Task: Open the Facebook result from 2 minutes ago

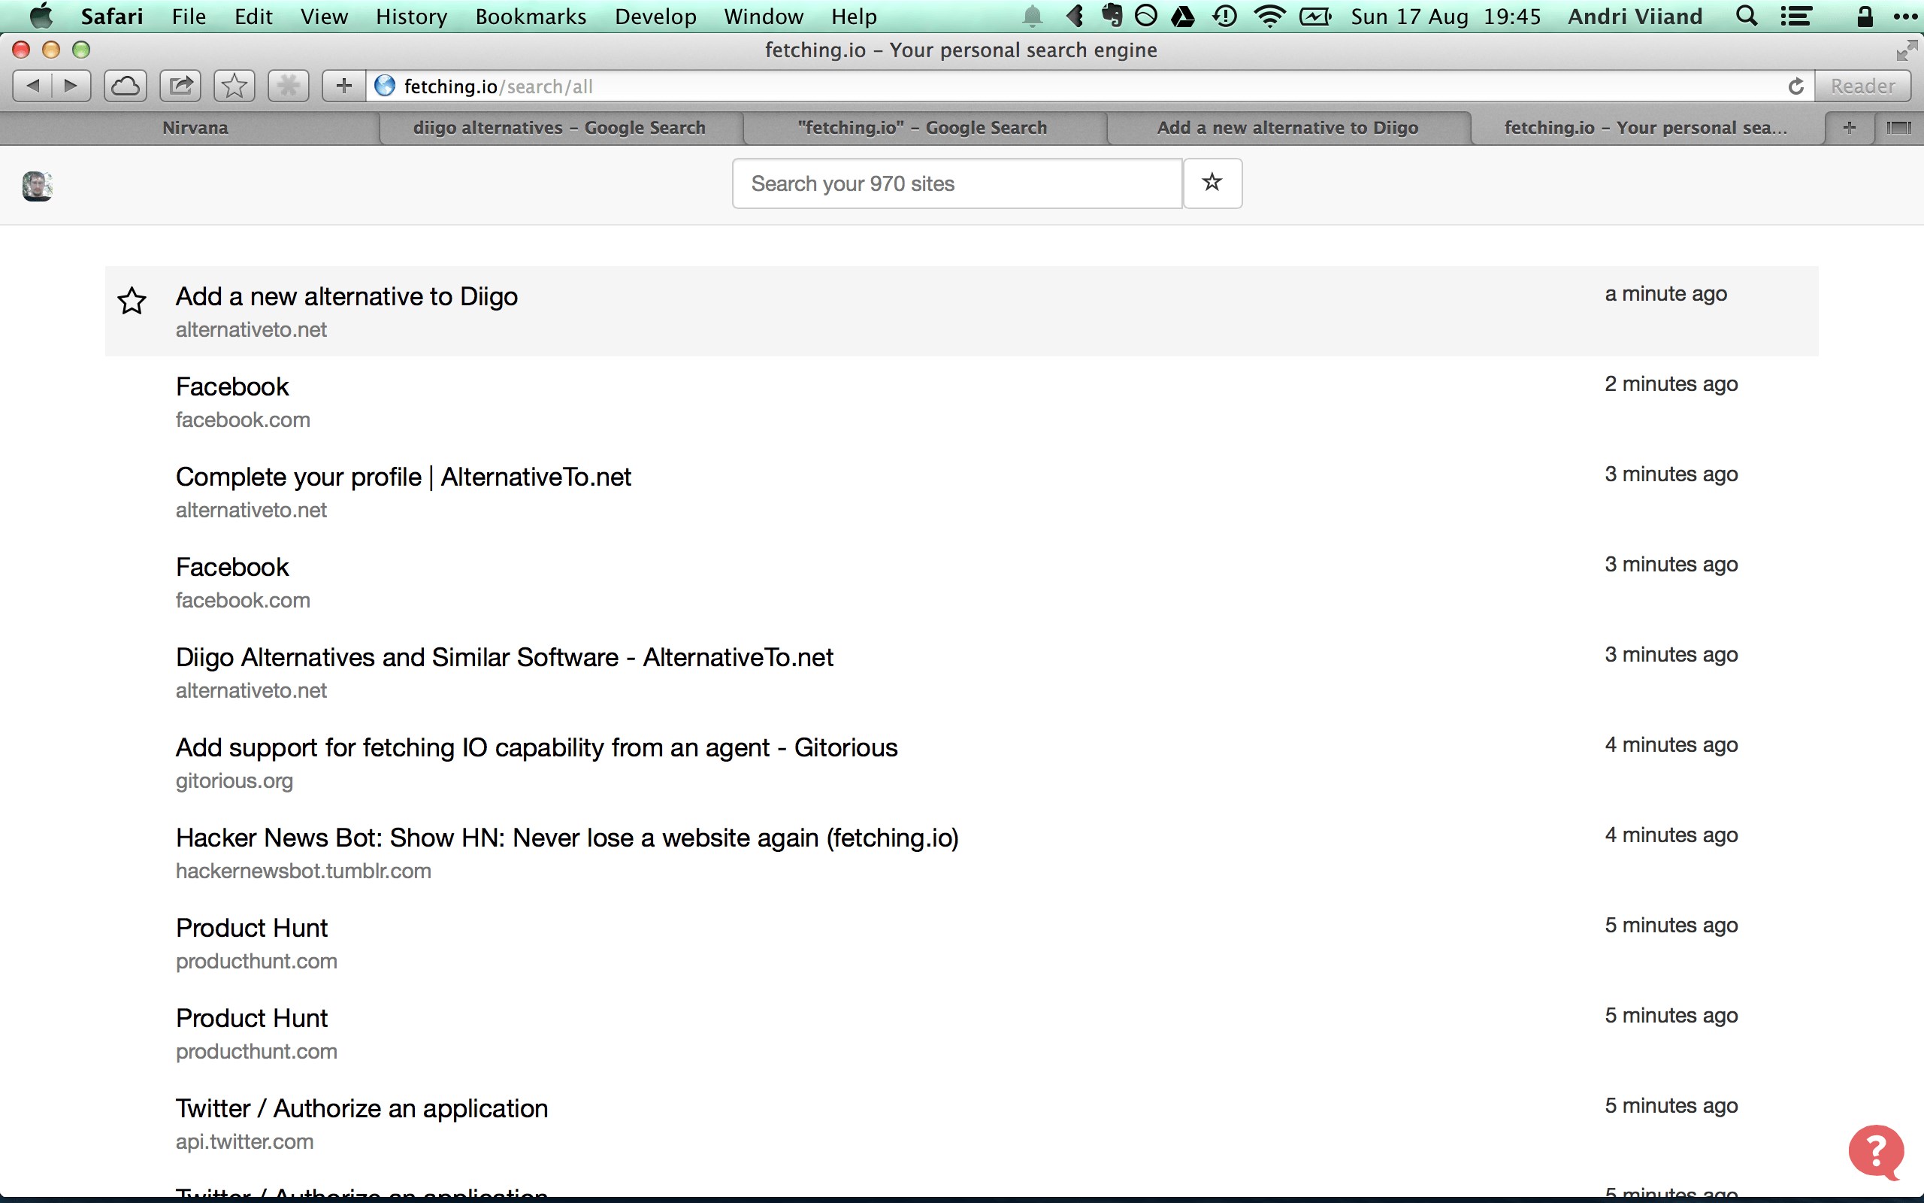Action: [x=232, y=386]
